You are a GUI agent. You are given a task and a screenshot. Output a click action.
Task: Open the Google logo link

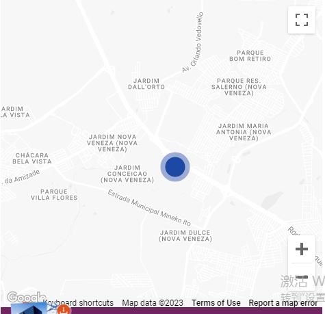pyautogui.click(x=26, y=297)
